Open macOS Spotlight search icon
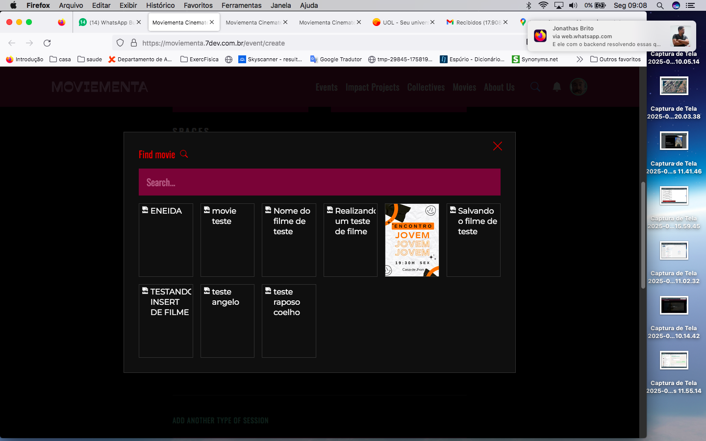The width and height of the screenshot is (706, 441). point(660,5)
